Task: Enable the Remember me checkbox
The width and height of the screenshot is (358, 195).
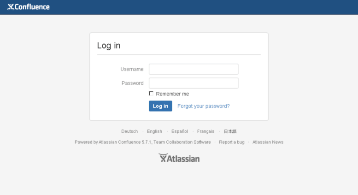Action: pos(151,94)
